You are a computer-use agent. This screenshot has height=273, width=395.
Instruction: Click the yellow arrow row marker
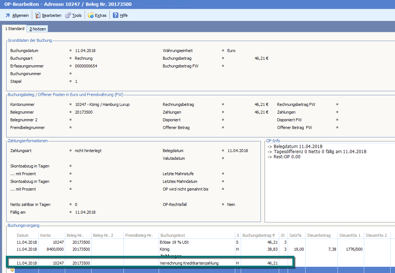(x=12, y=270)
